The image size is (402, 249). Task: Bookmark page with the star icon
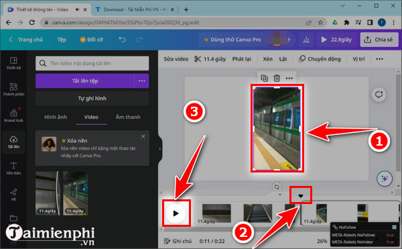click(x=320, y=23)
